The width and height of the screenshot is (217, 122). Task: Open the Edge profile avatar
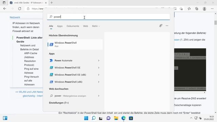pyautogui.click(x=204, y=9)
